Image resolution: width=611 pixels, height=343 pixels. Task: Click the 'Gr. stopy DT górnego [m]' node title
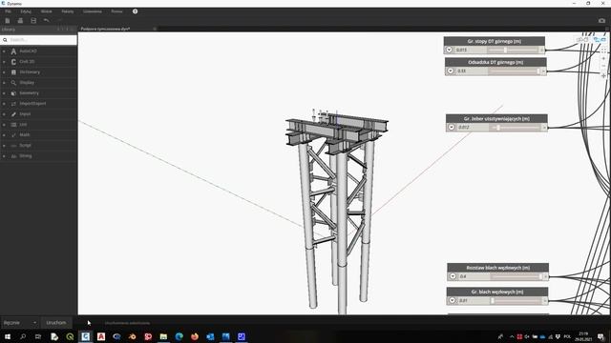495,41
